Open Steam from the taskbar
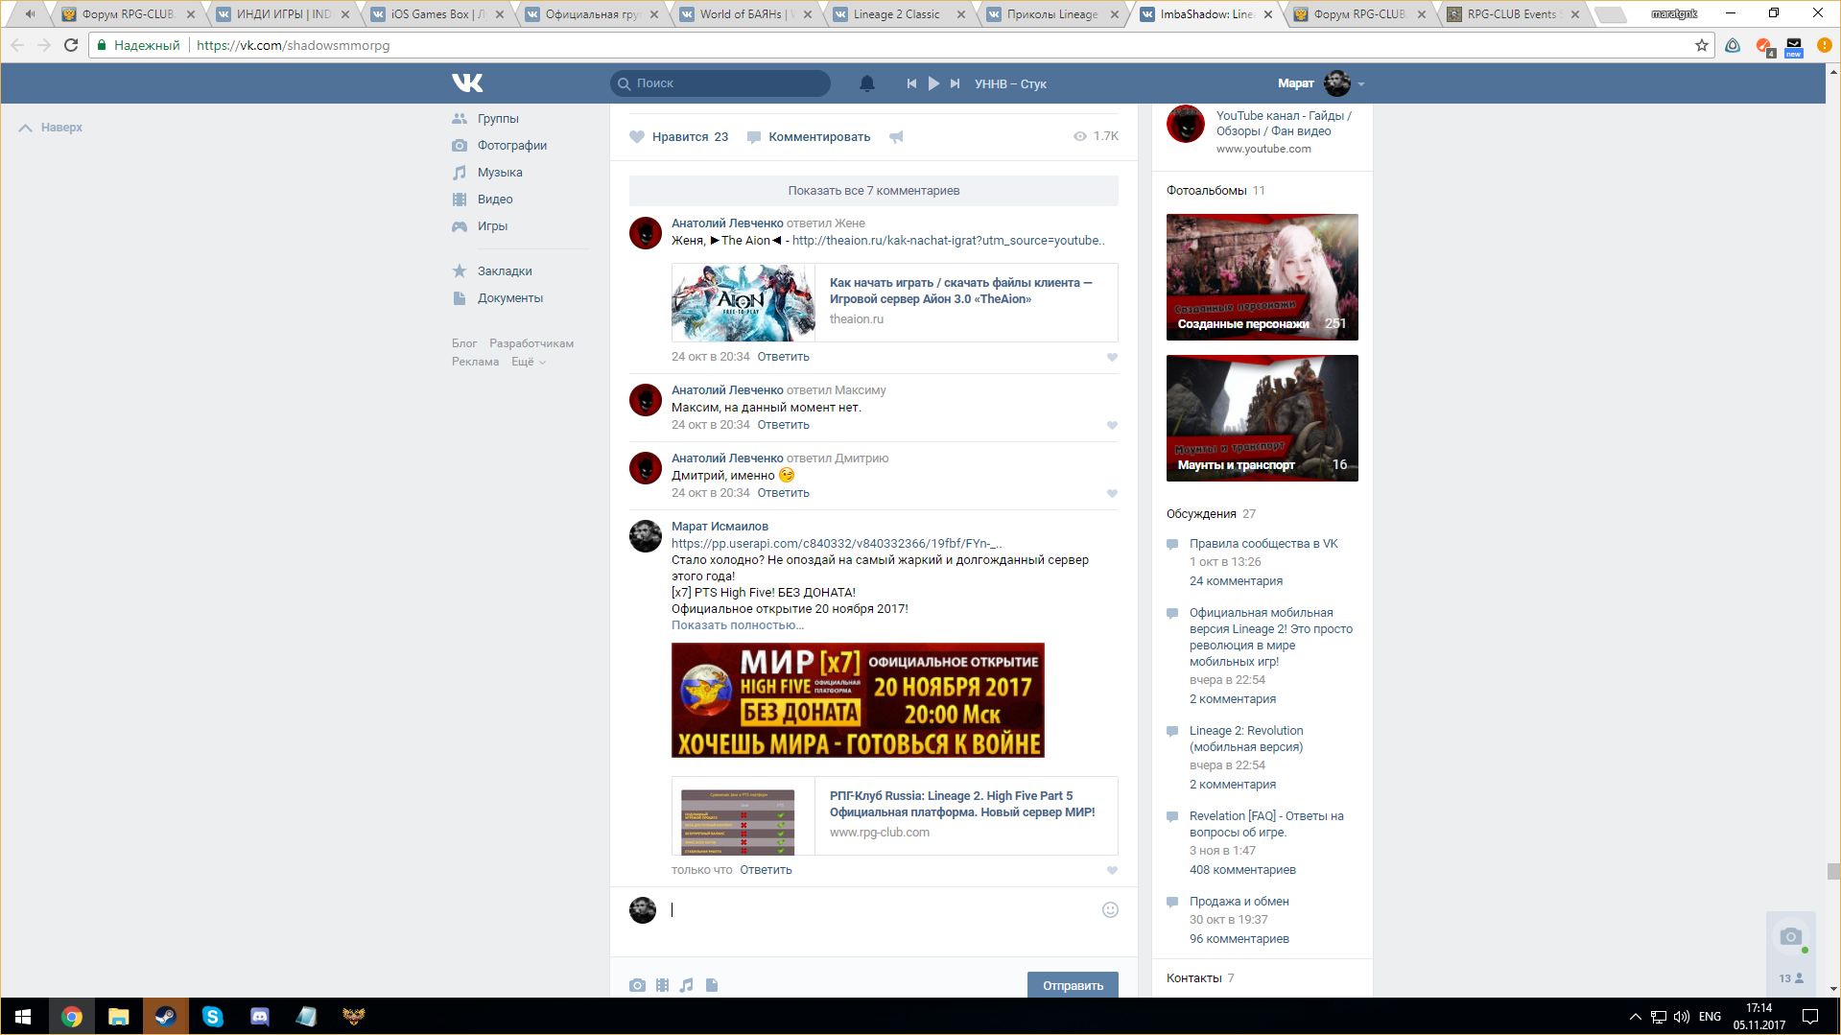This screenshot has height=1035, width=1841. coord(165,1017)
